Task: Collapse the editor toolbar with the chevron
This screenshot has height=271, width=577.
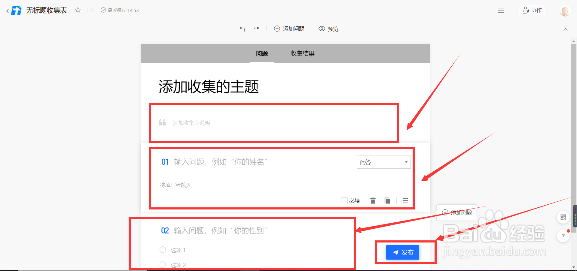Action: tap(565, 29)
